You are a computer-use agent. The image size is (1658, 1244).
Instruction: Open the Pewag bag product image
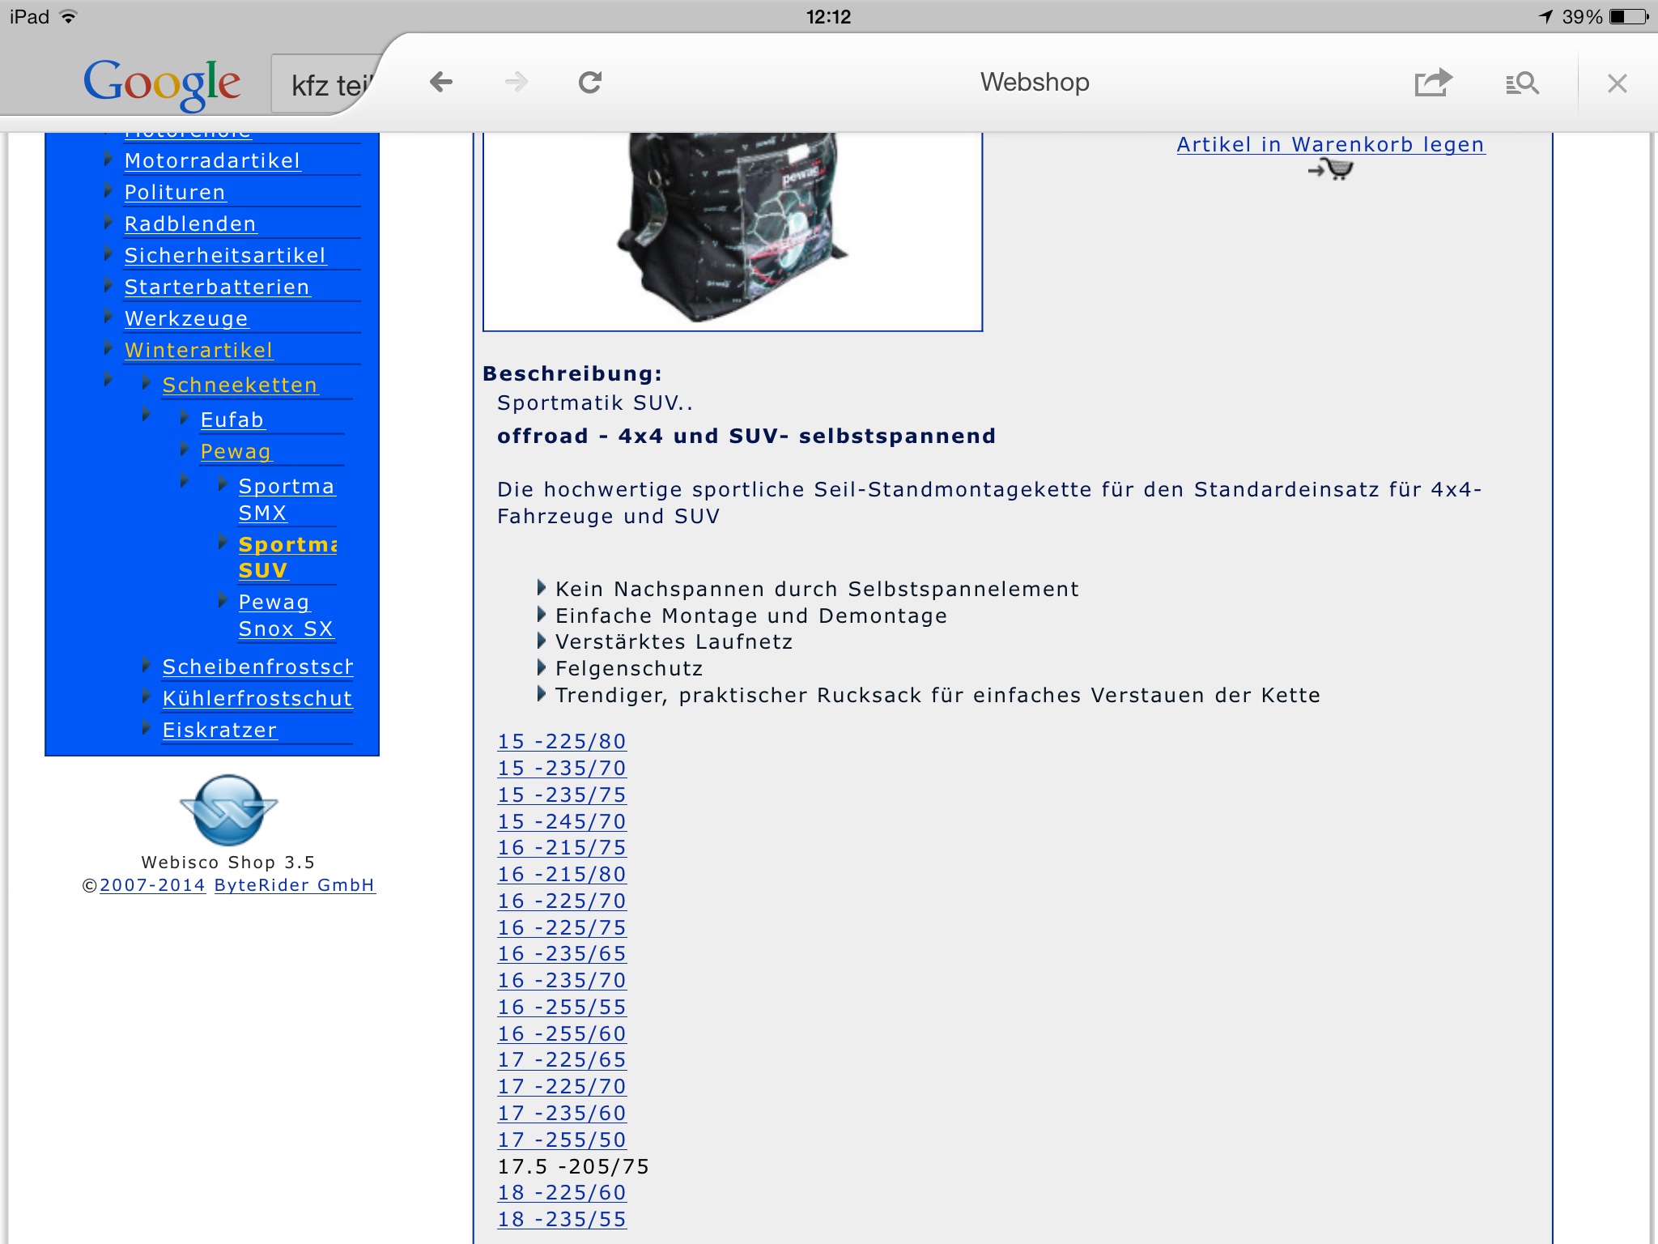(x=733, y=232)
